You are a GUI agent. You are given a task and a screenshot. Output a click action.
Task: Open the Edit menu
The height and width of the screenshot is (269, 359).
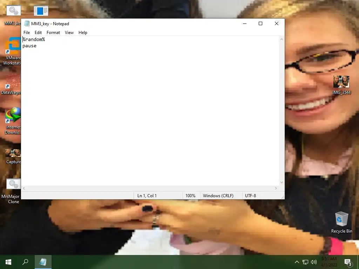[x=38, y=33]
